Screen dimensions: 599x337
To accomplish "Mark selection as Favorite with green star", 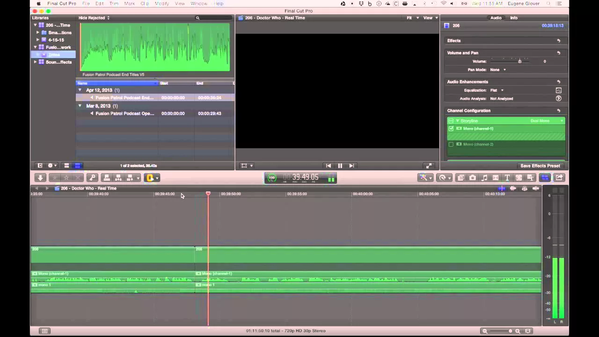I will (x=55, y=178).
